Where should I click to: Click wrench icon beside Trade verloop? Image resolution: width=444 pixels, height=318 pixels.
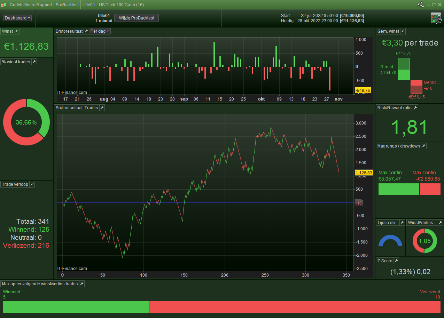[32, 184]
